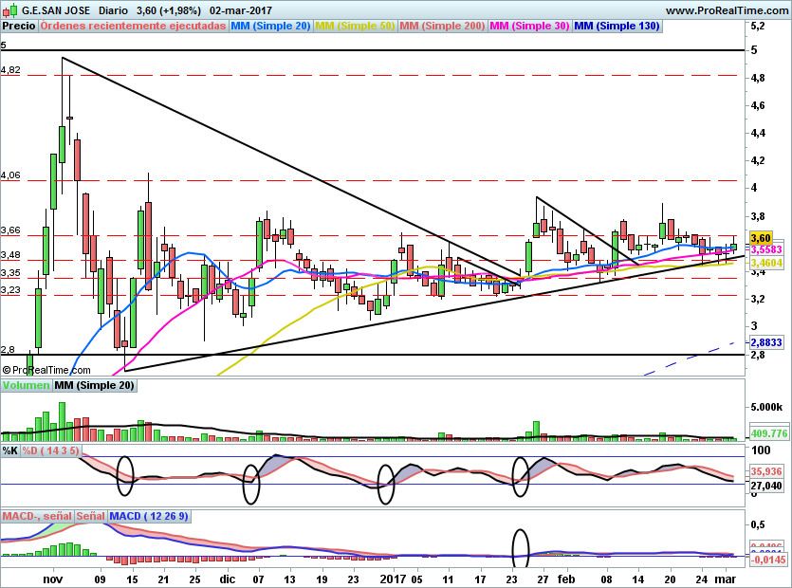This screenshot has width=792, height=588.
Task: Click the MACD-, señal histogram label
Action: coord(37,516)
